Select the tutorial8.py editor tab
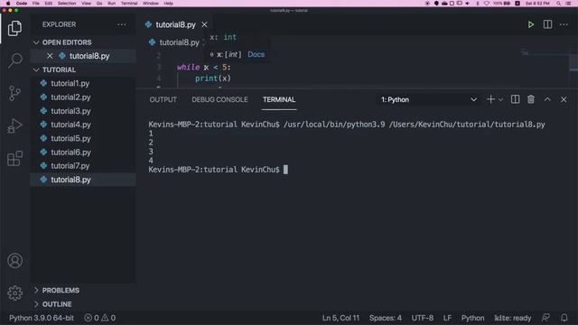Image resolution: width=578 pixels, height=325 pixels. 175,24
